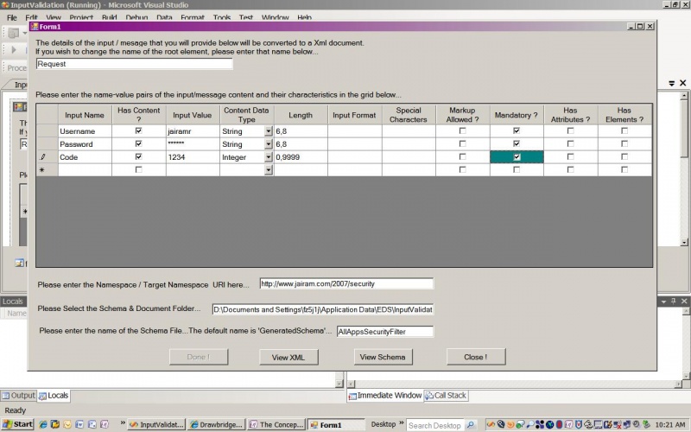The image size is (691, 432).
Task: Click the Search Desktop input box
Action: pos(435,425)
